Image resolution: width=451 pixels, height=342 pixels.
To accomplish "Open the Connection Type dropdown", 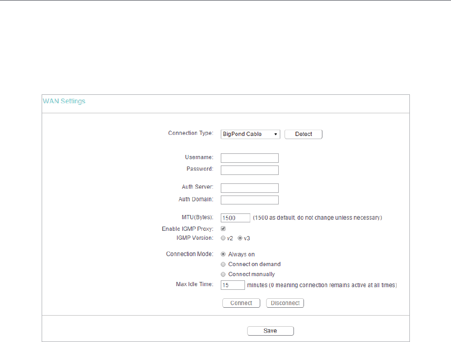I will tap(250, 134).
